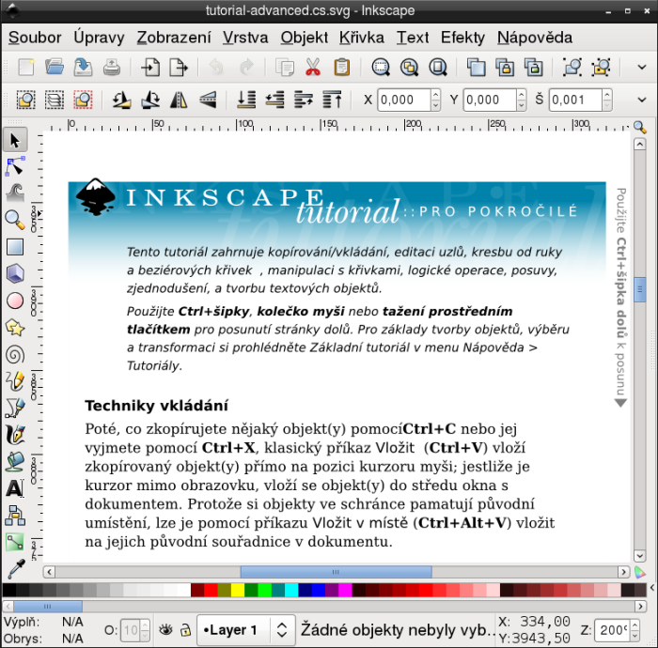Expand the commands bar overflow chevron
658x648 pixels.
pyautogui.click(x=642, y=67)
